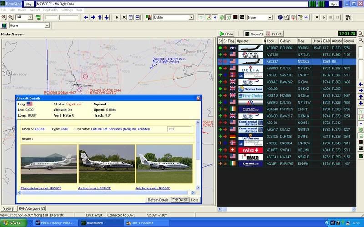Toggle Show All aircraft filter
Screen dimensions: 364x227
coord(253,34)
